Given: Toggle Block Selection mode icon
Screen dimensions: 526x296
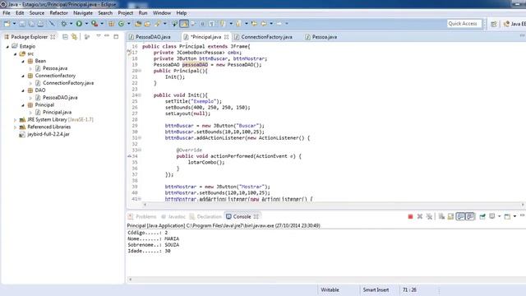Looking at the screenshot, I should click(x=202, y=24).
